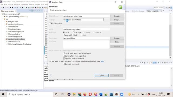Click the Debug bug toolbar icon
The height and width of the screenshot is (97, 173).
pyautogui.click(x=20, y=8)
